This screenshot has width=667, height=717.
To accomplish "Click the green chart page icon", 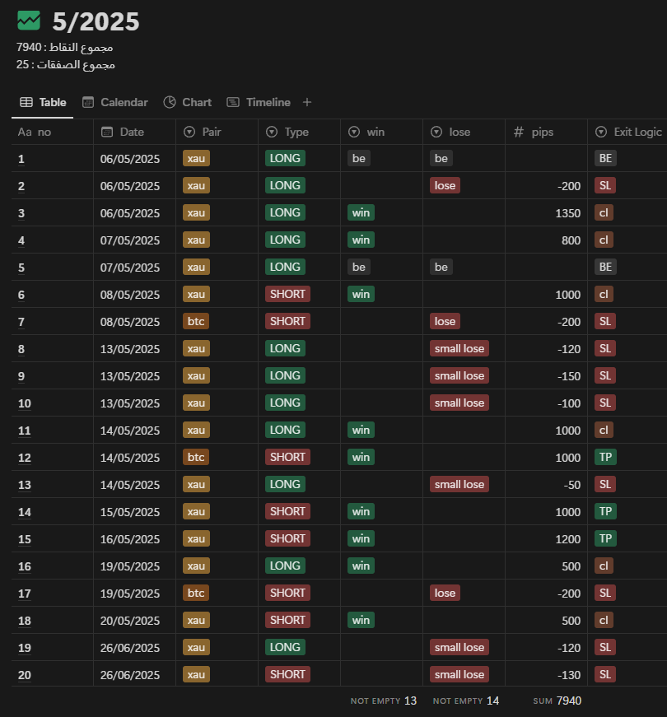I will tap(29, 21).
